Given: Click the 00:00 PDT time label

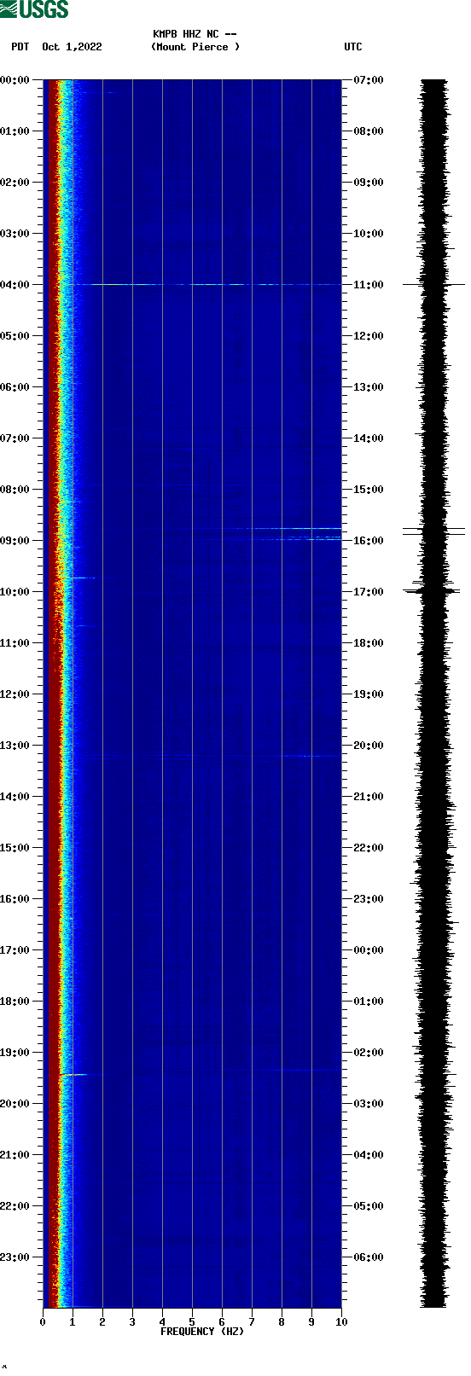Looking at the screenshot, I should 15,80.
